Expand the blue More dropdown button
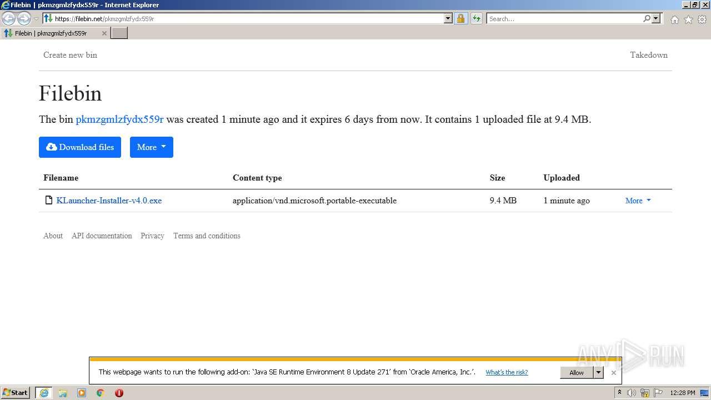This screenshot has height=400, width=711. click(152, 147)
